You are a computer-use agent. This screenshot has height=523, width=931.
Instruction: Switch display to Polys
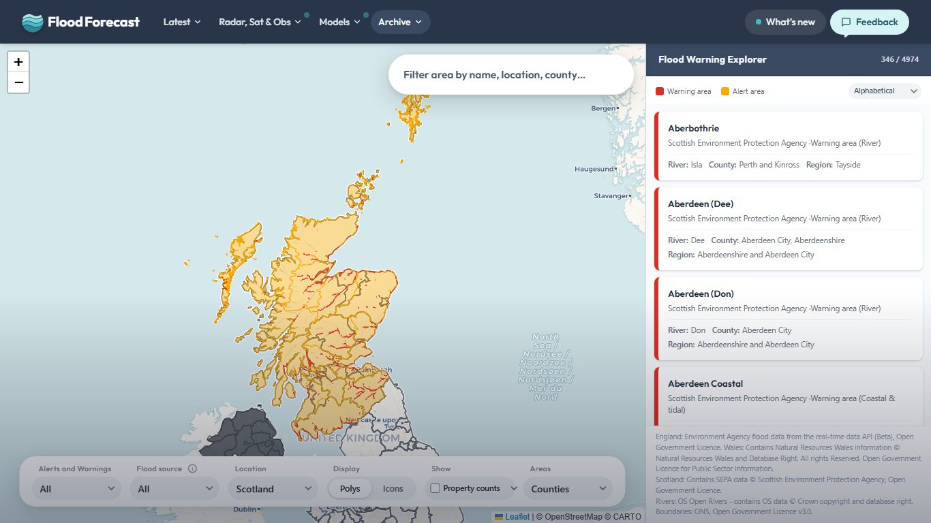350,489
